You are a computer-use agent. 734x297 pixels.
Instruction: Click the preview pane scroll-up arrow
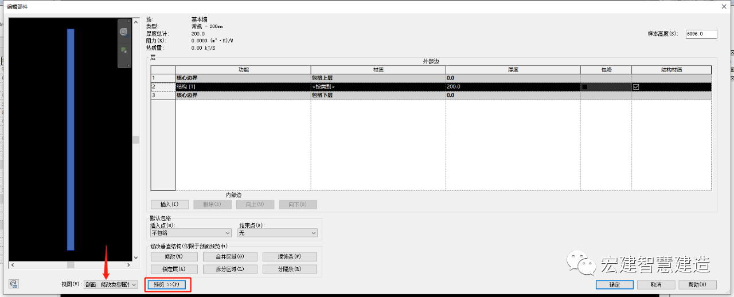click(x=136, y=23)
